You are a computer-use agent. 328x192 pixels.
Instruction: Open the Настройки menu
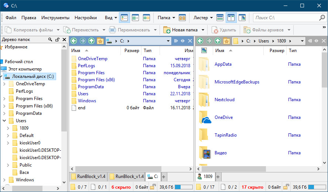(85, 18)
